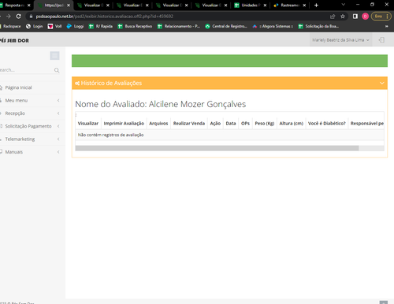Open Solicitação Pagamento menu item
Screen dimensions: 394x304
tap(28, 126)
